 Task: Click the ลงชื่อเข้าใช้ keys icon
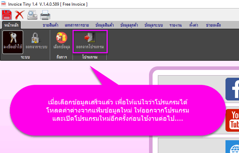click(x=13, y=42)
